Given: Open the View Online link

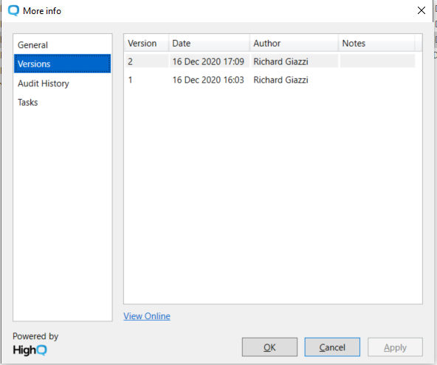Looking at the screenshot, I should pyautogui.click(x=147, y=316).
